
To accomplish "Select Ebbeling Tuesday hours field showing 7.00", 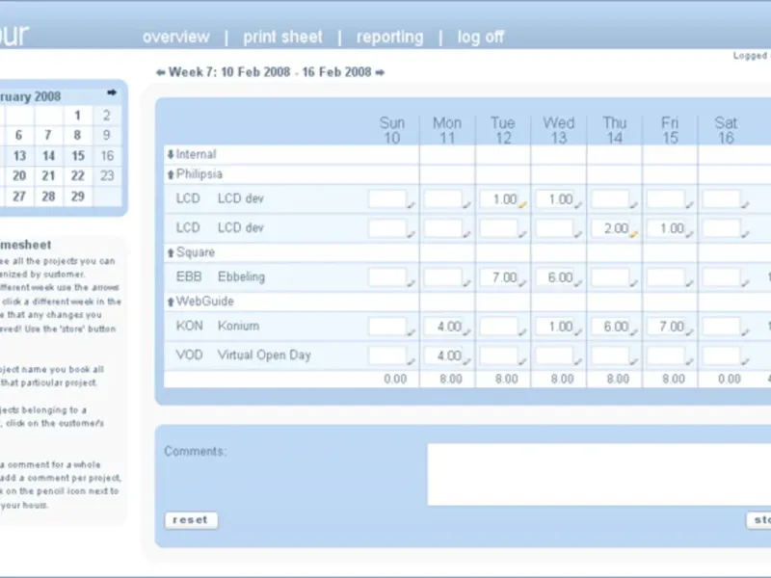I will 498,277.
